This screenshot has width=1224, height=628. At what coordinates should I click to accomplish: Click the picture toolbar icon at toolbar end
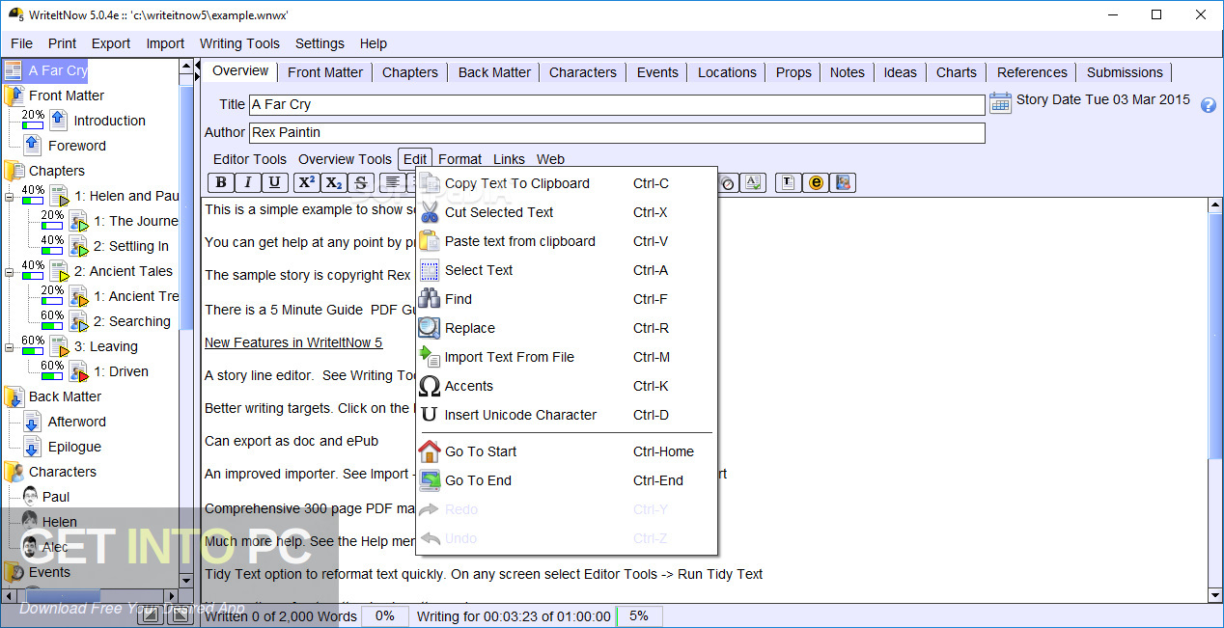(843, 182)
